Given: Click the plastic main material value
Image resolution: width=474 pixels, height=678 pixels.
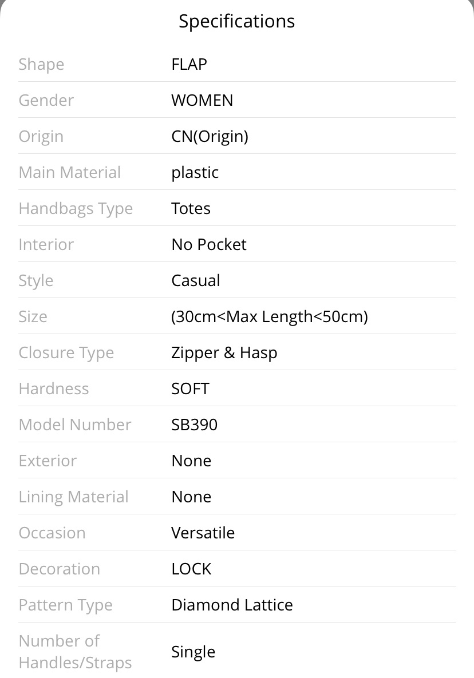Looking at the screenshot, I should coord(195,173).
